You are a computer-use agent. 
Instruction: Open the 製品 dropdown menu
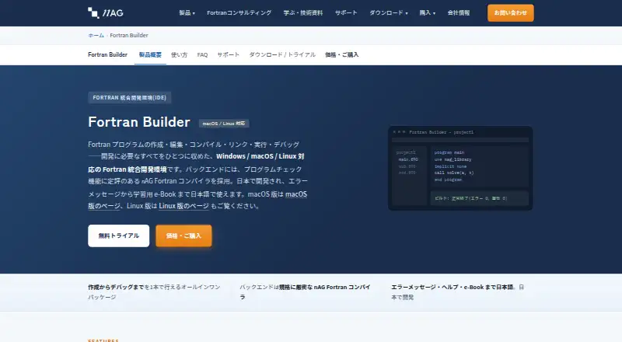pos(187,12)
